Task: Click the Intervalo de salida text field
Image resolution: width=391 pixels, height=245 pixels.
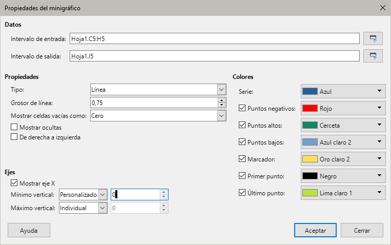Action: pos(215,56)
